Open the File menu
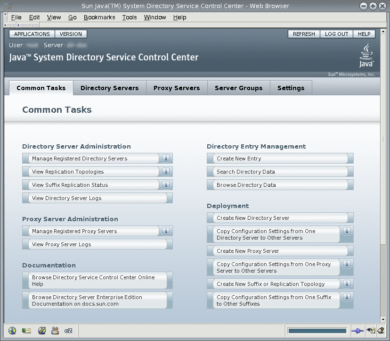Viewport: 390px width, 341px height. point(16,17)
